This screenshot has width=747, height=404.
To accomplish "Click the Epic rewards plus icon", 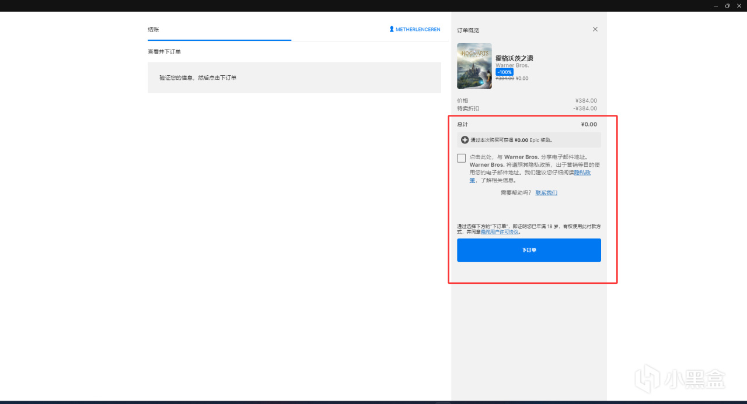I will click(x=465, y=140).
